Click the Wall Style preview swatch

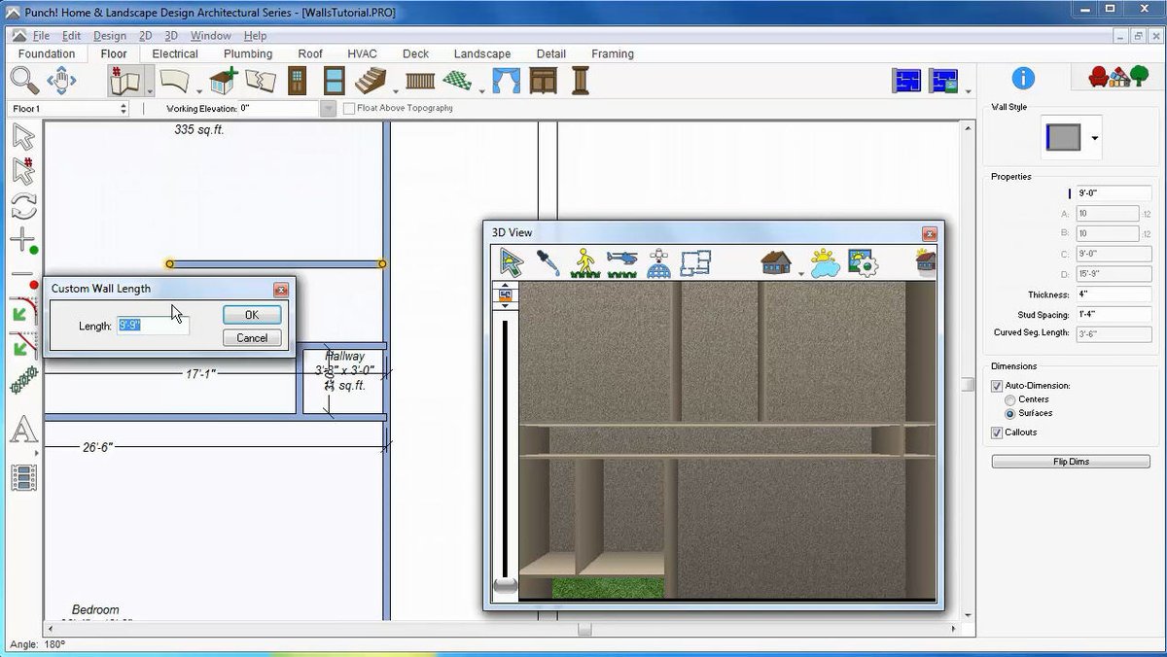pyautogui.click(x=1063, y=138)
